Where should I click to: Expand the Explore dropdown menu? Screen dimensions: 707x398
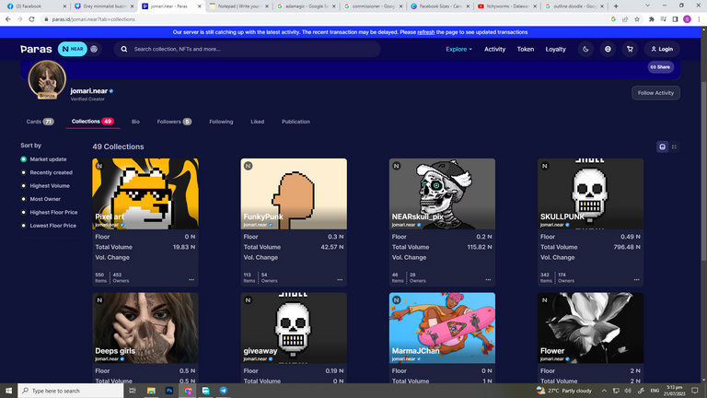(458, 49)
